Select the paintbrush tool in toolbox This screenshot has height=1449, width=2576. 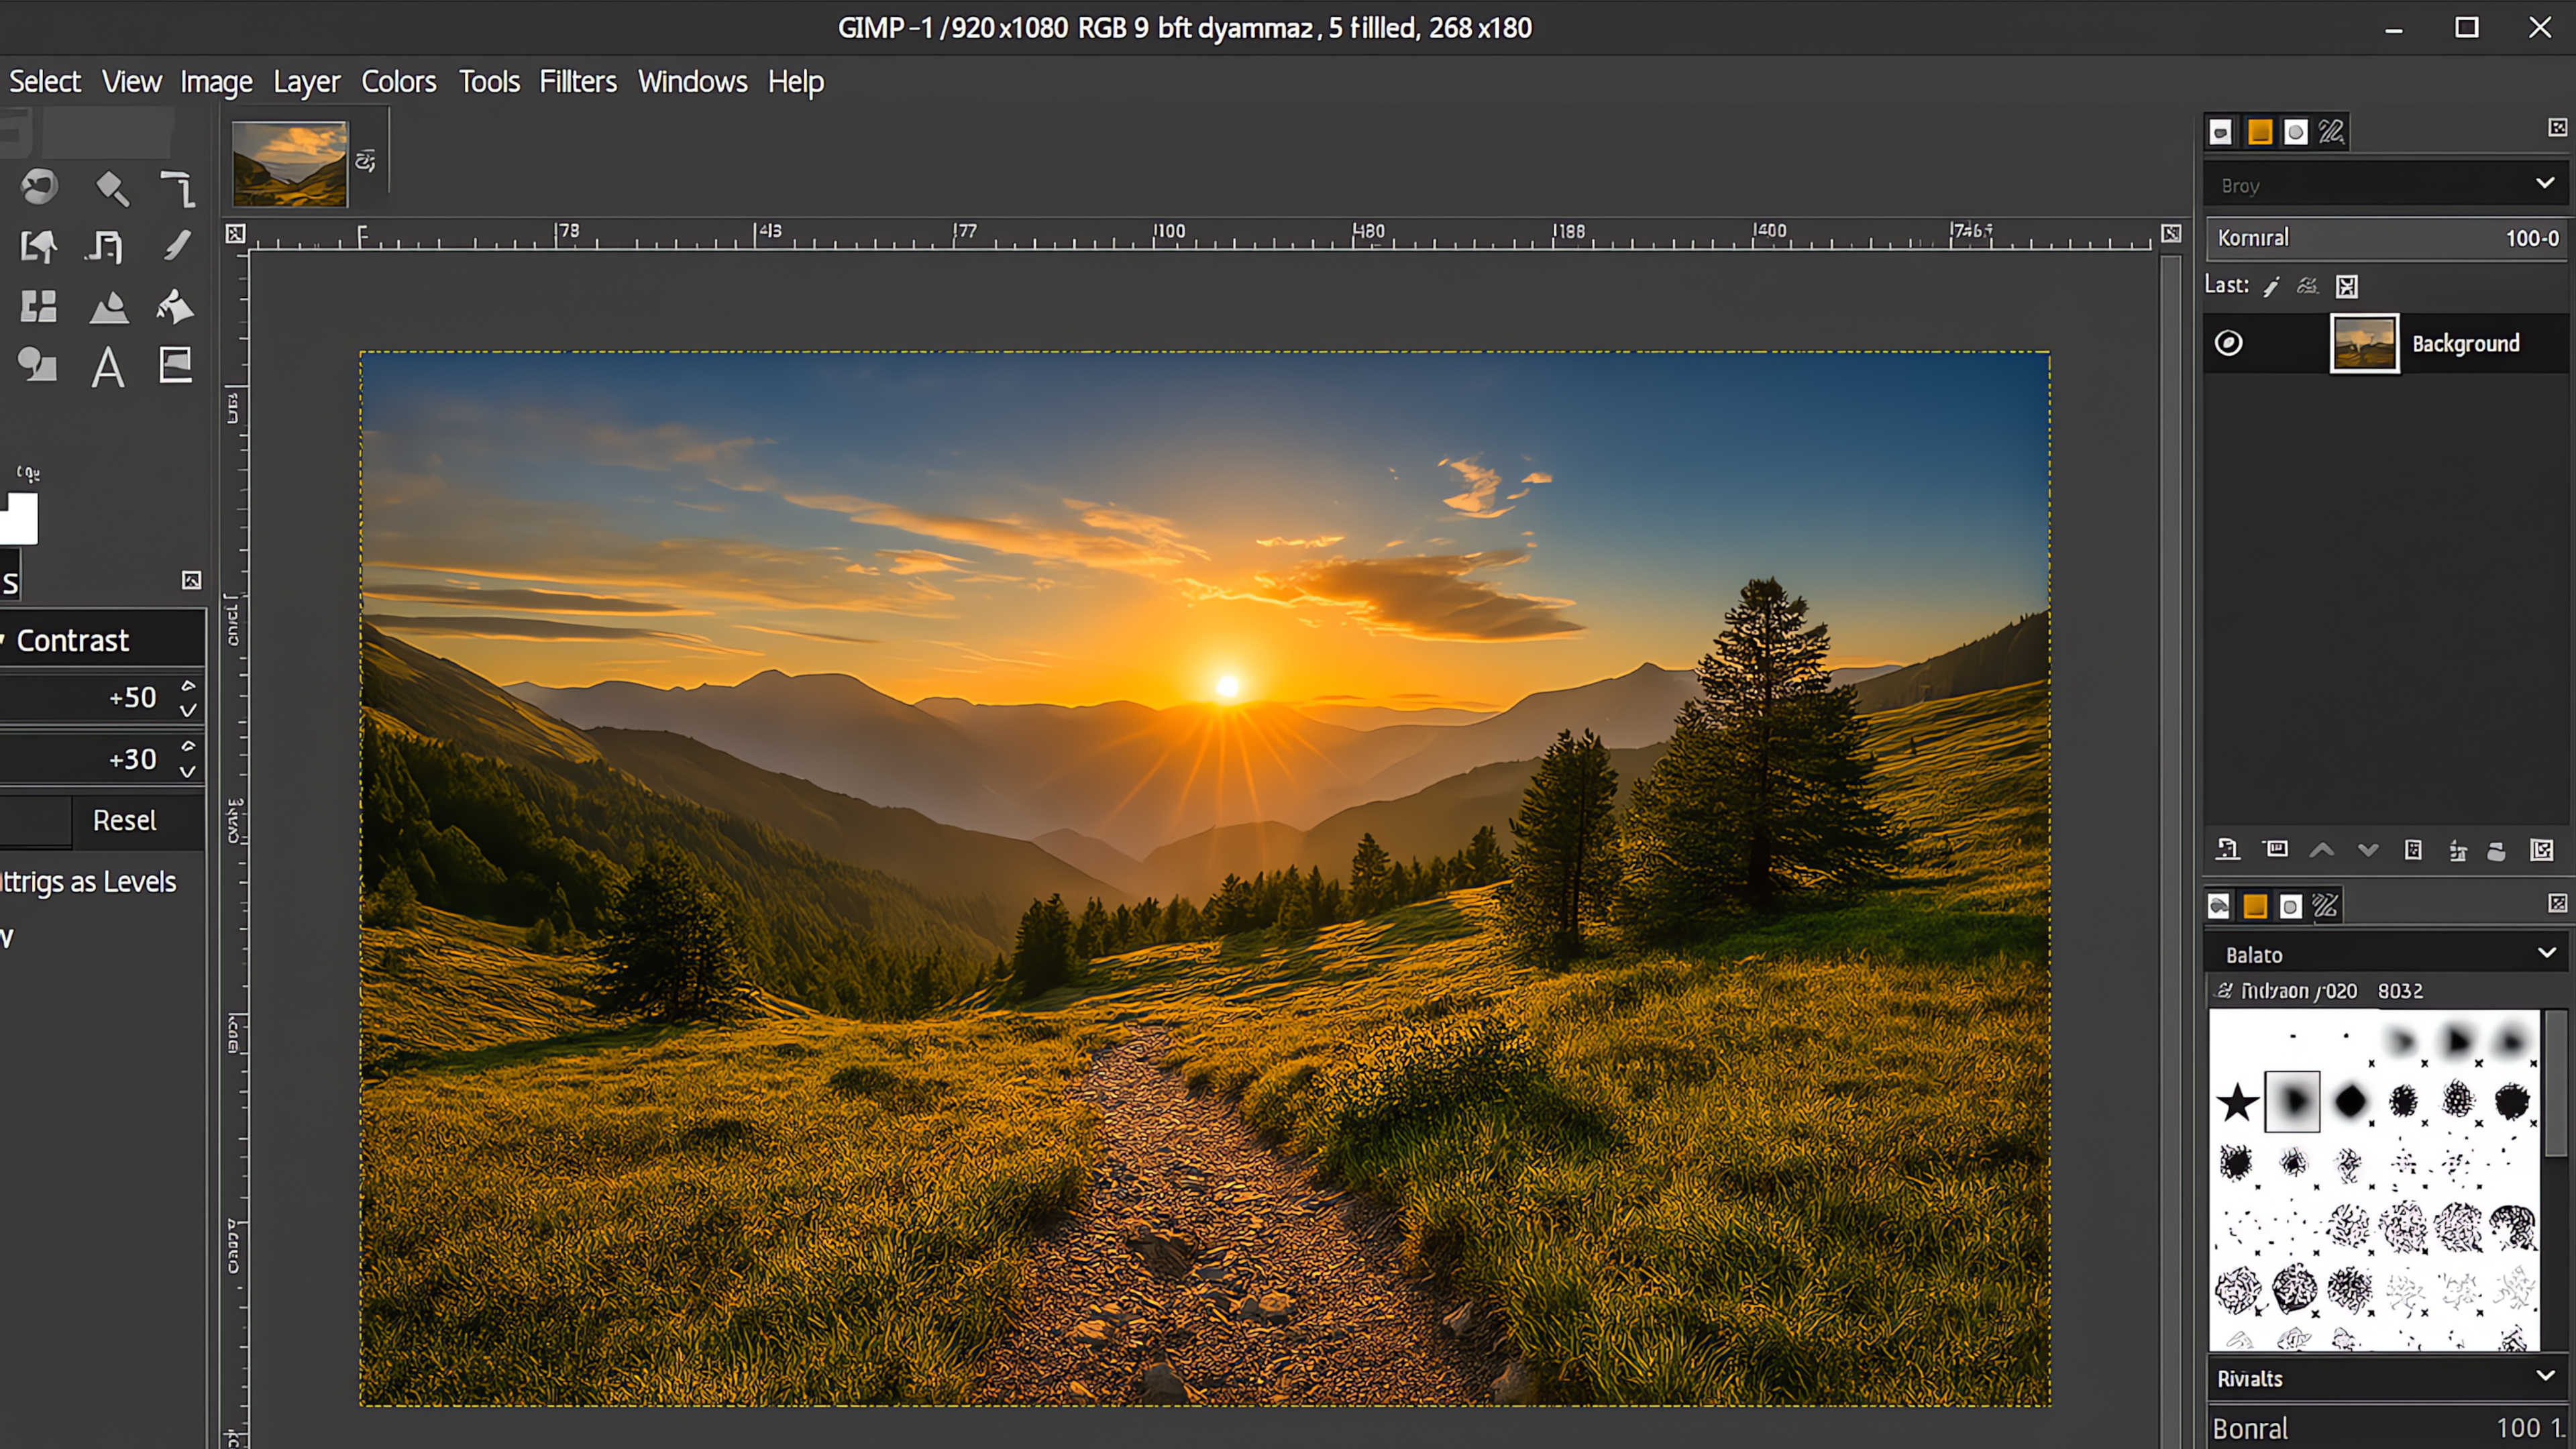pos(177,246)
